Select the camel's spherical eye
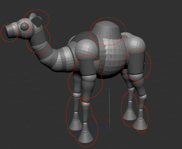Image resolution: width=182 pixels, height=149 pixels. [x=24, y=26]
